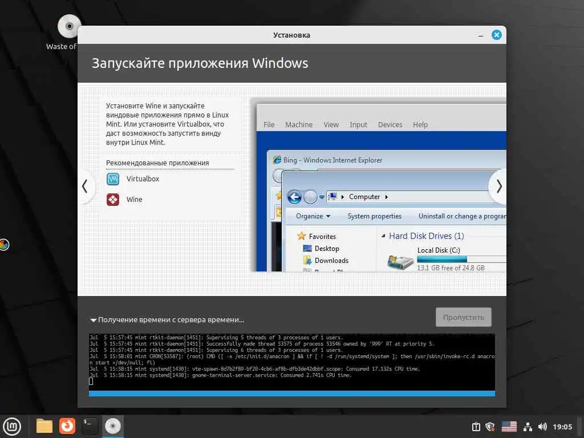Open the terminal from the panel
Viewport: 584px width, 438px height.
tap(90, 426)
